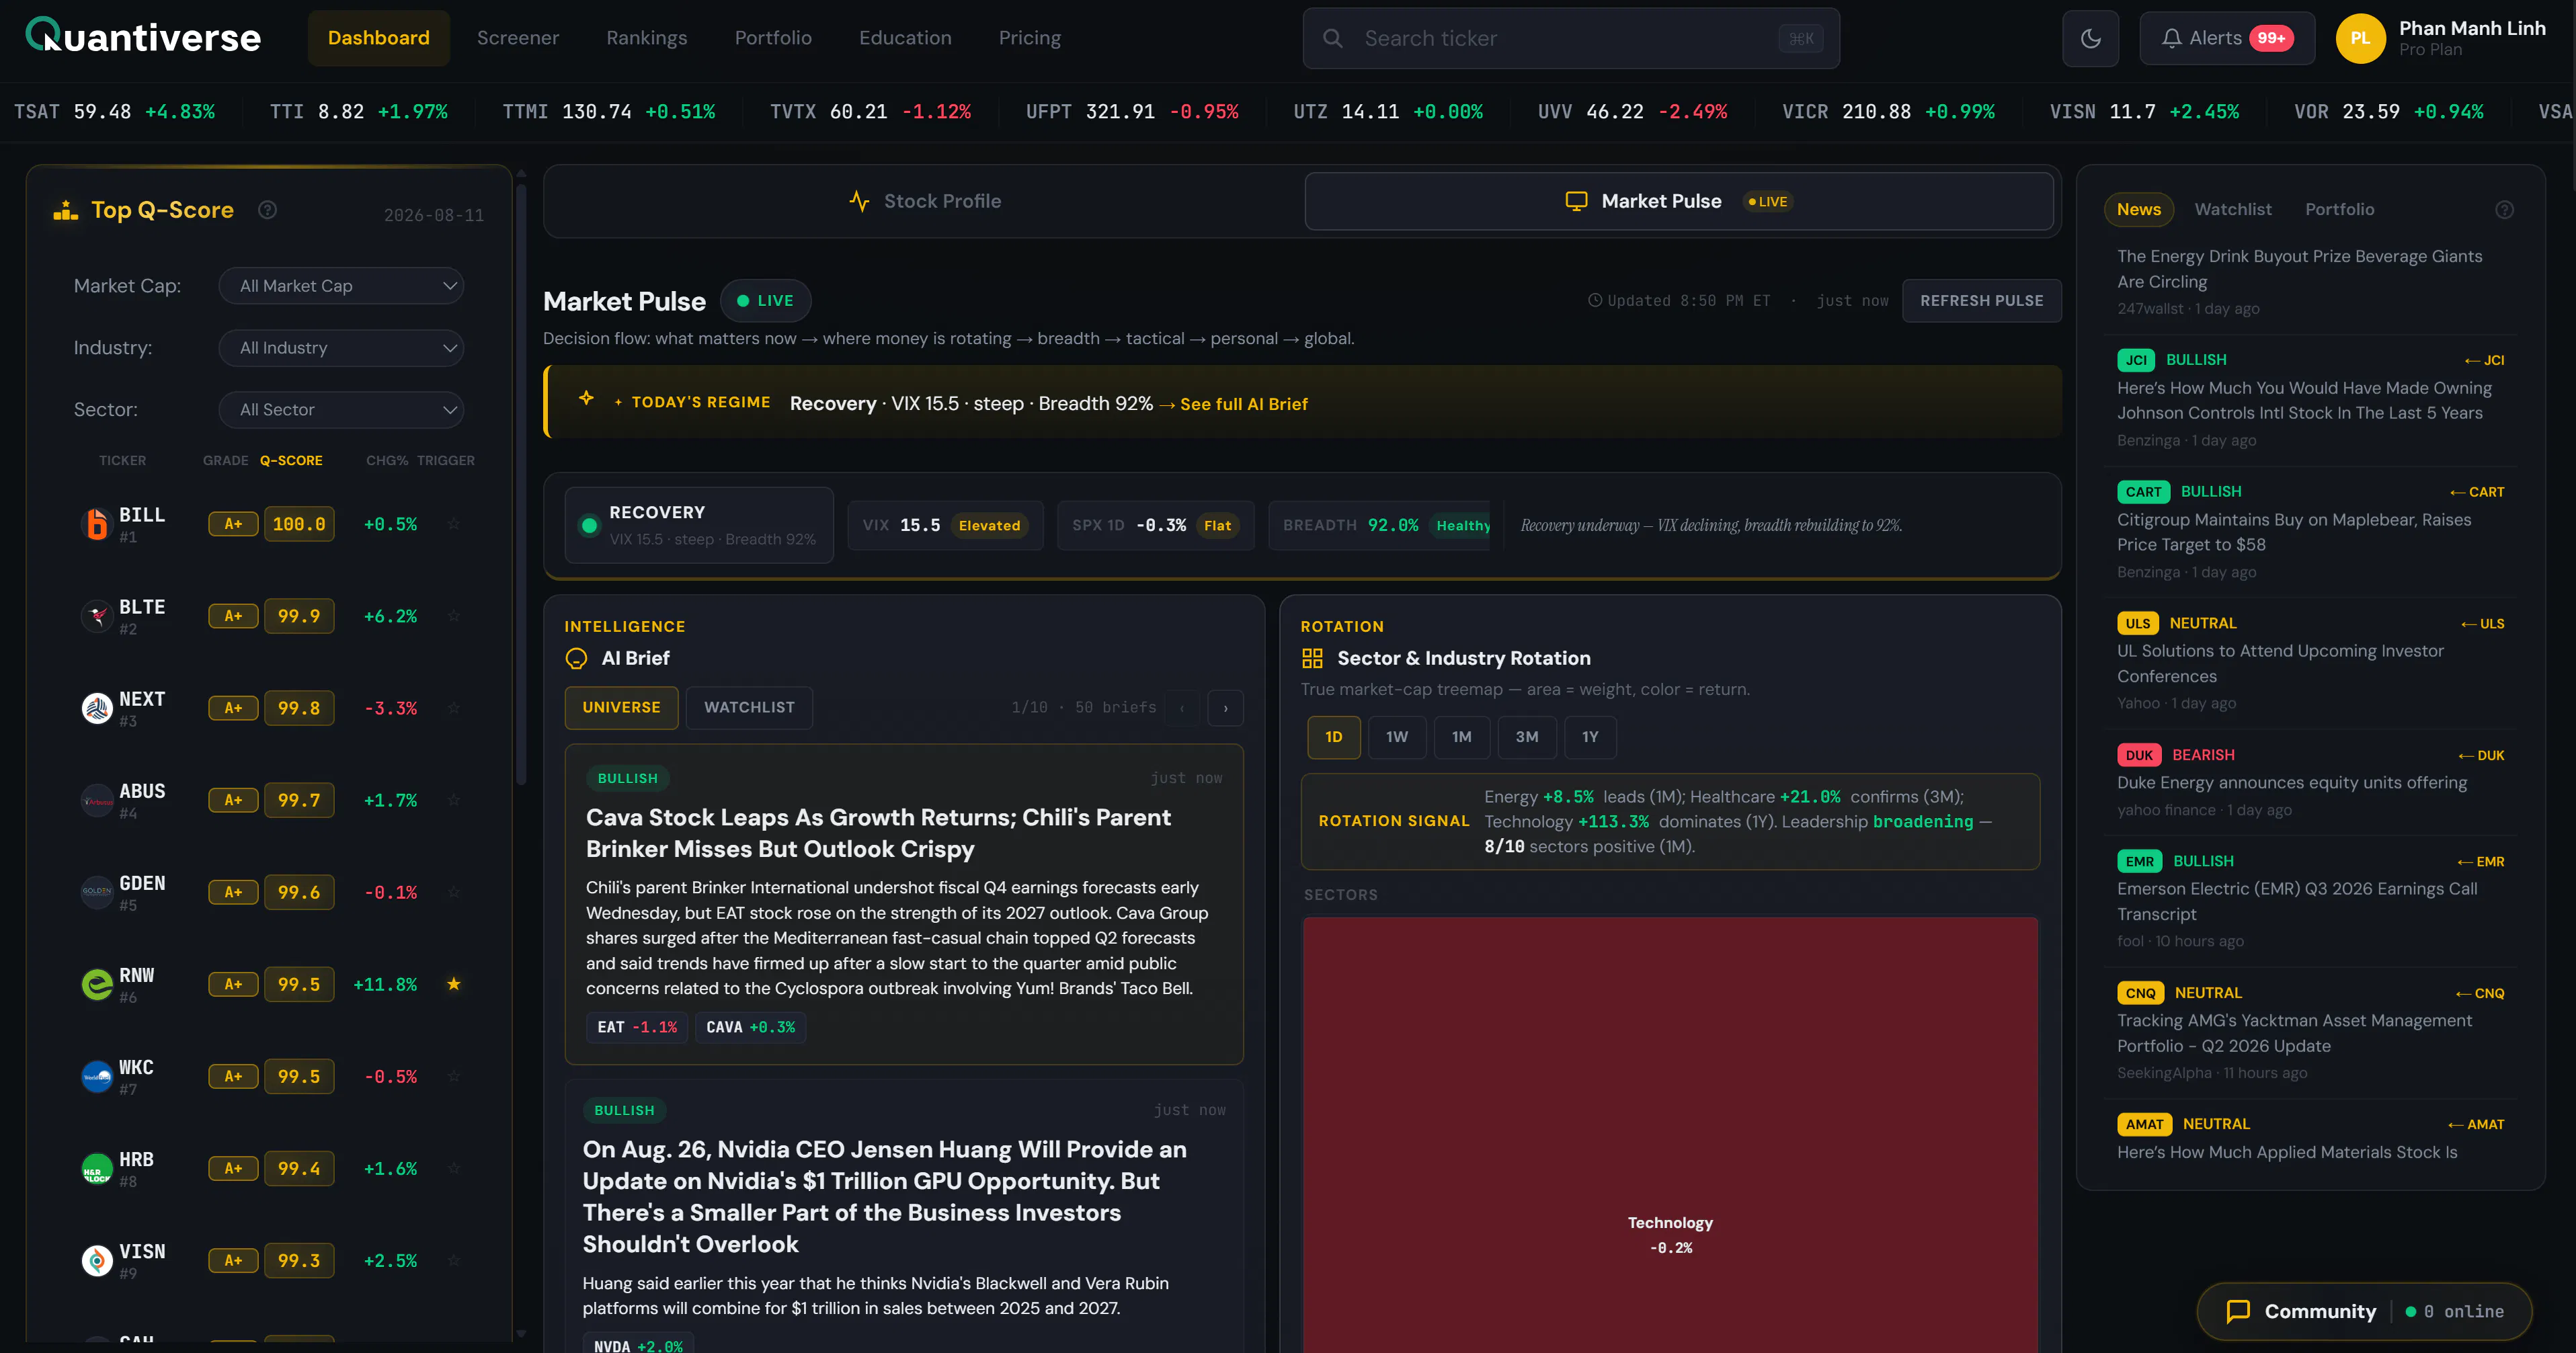The width and height of the screenshot is (2576, 1353).
Task: Go to previous AI brief page
Action: pos(1182,708)
